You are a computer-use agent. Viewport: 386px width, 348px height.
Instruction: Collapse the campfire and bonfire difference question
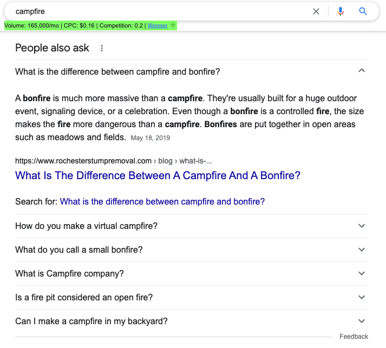[x=362, y=71]
